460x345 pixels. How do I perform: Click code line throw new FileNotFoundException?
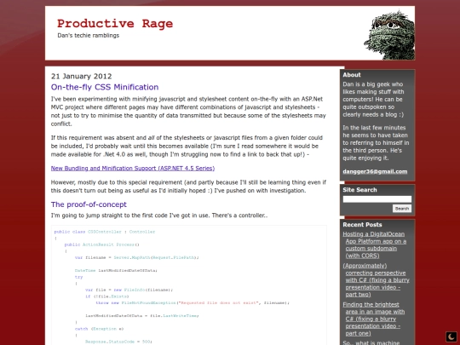pos(193,302)
